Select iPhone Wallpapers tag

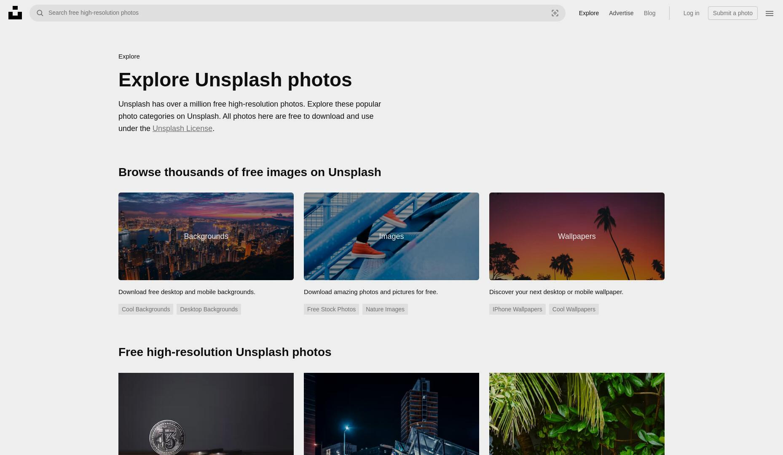click(517, 309)
